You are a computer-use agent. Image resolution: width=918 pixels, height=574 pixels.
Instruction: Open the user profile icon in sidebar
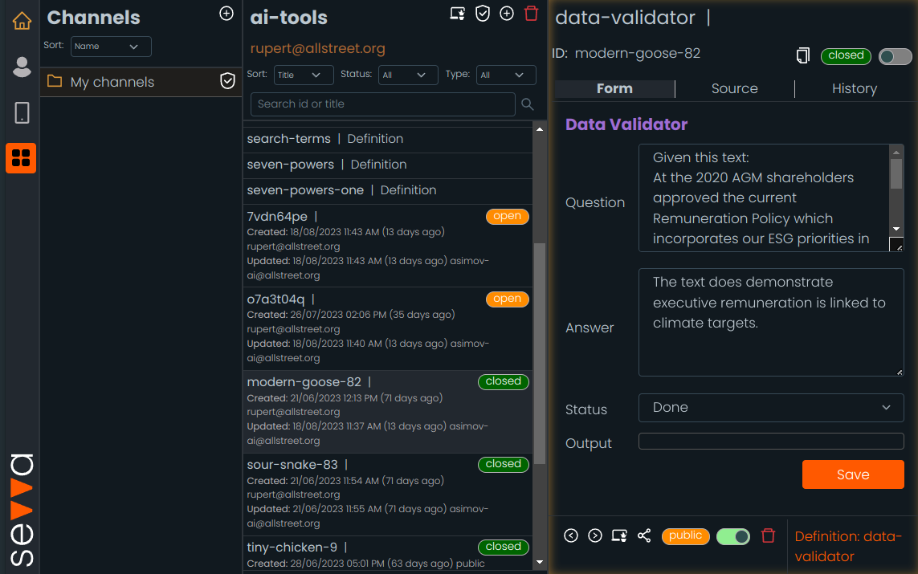pos(22,67)
